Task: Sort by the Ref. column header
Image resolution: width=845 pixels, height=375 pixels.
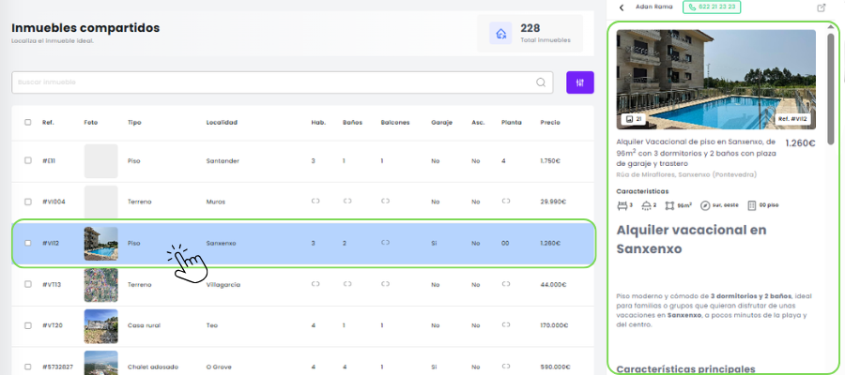Action: (48, 122)
